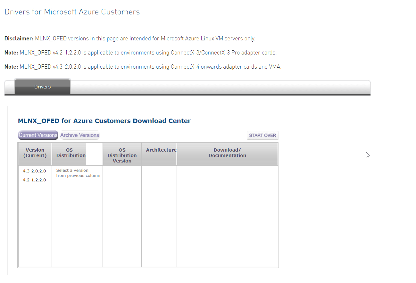Click the note about MLNX_OFED v4.3-2.0.2.0
Screen dimensions: 416x283
(x=143, y=67)
